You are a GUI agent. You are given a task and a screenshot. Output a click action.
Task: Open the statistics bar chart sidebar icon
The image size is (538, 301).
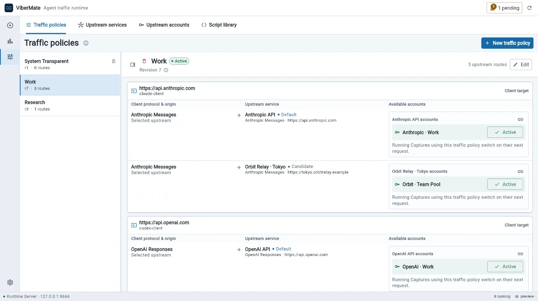click(10, 41)
